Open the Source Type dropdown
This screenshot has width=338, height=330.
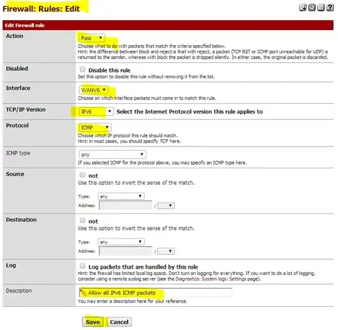[121, 196]
